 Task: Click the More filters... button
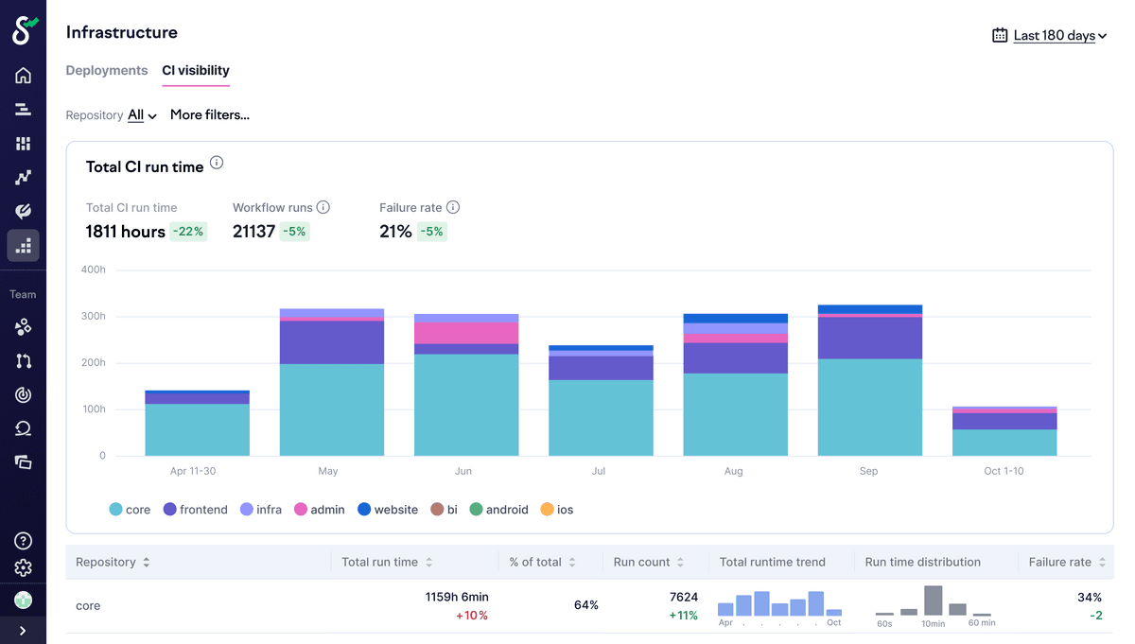[210, 115]
